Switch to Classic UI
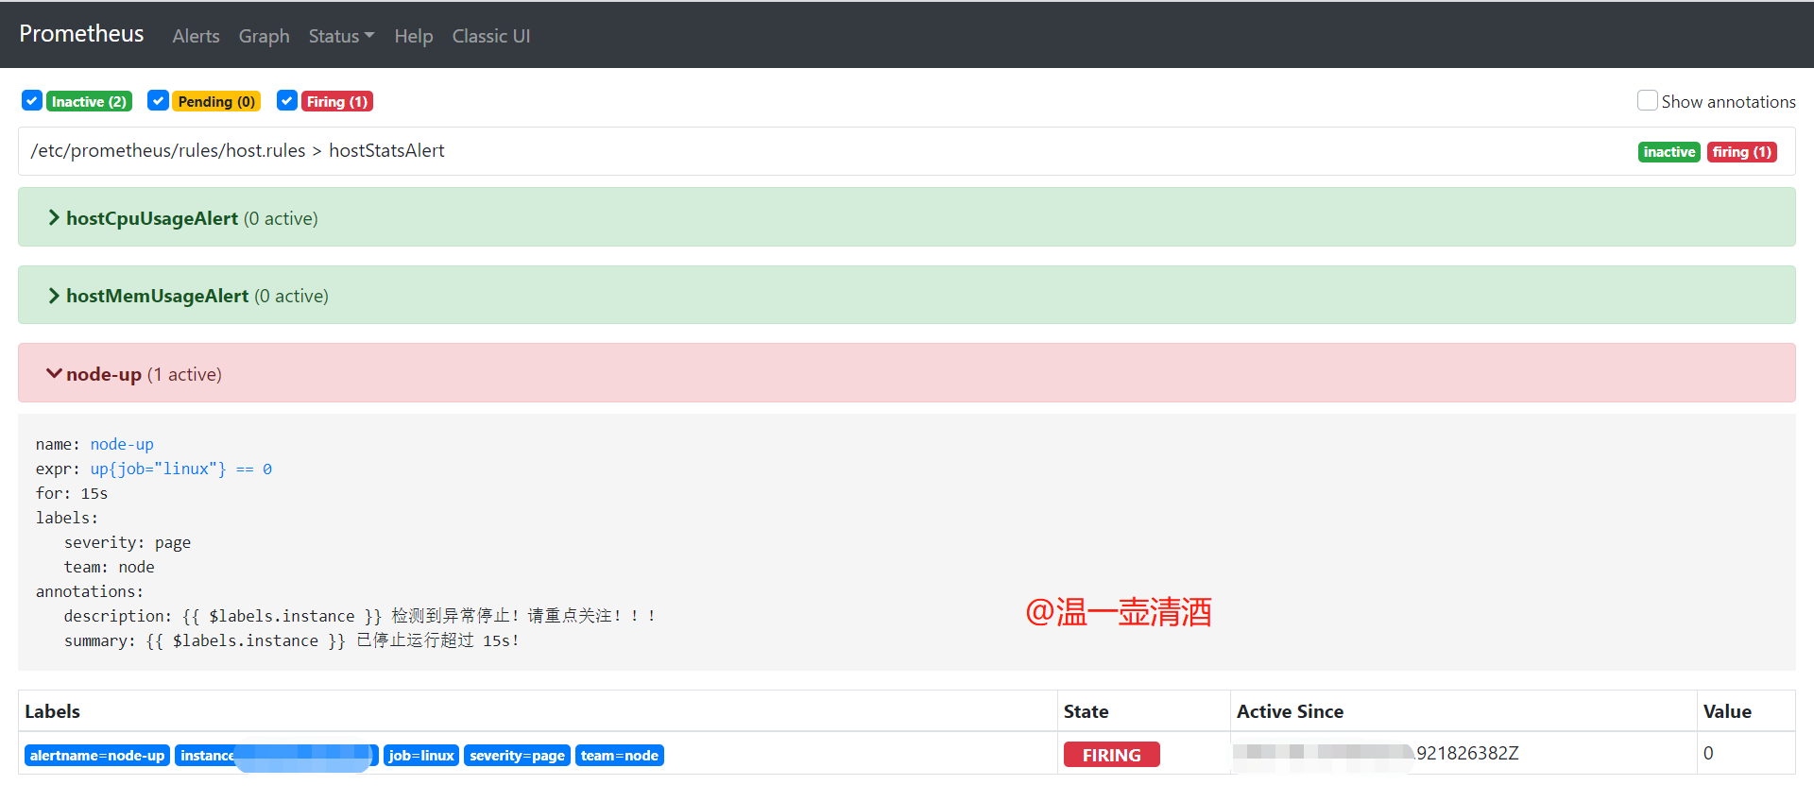 coord(491,36)
